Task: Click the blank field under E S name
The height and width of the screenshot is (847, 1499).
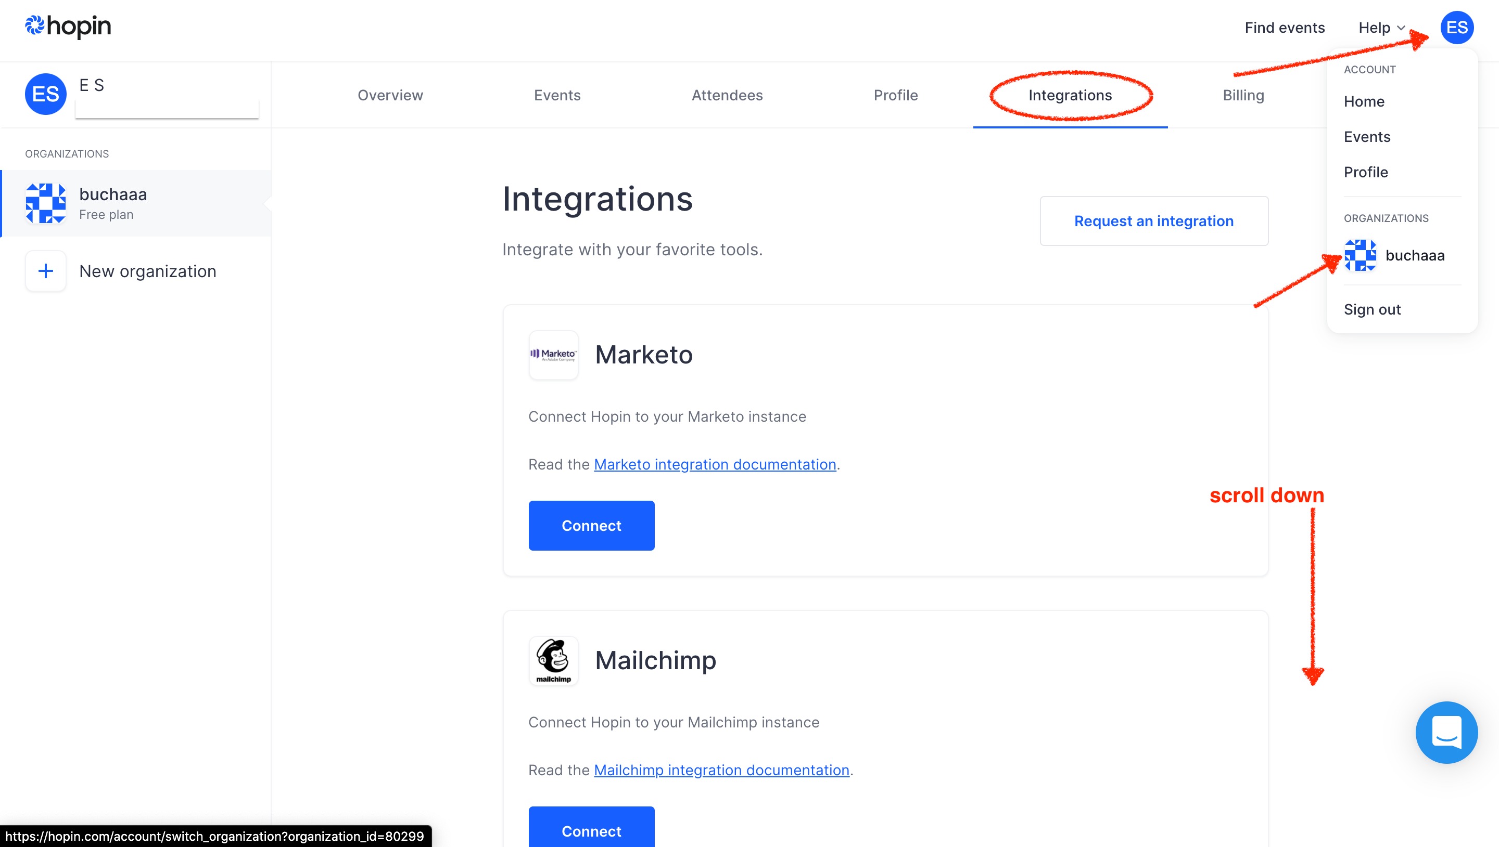Action: click(167, 108)
